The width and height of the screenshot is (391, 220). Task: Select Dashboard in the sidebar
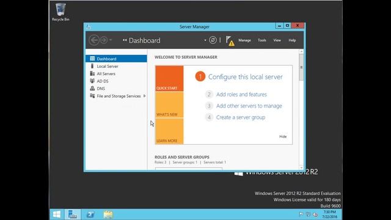(116, 59)
